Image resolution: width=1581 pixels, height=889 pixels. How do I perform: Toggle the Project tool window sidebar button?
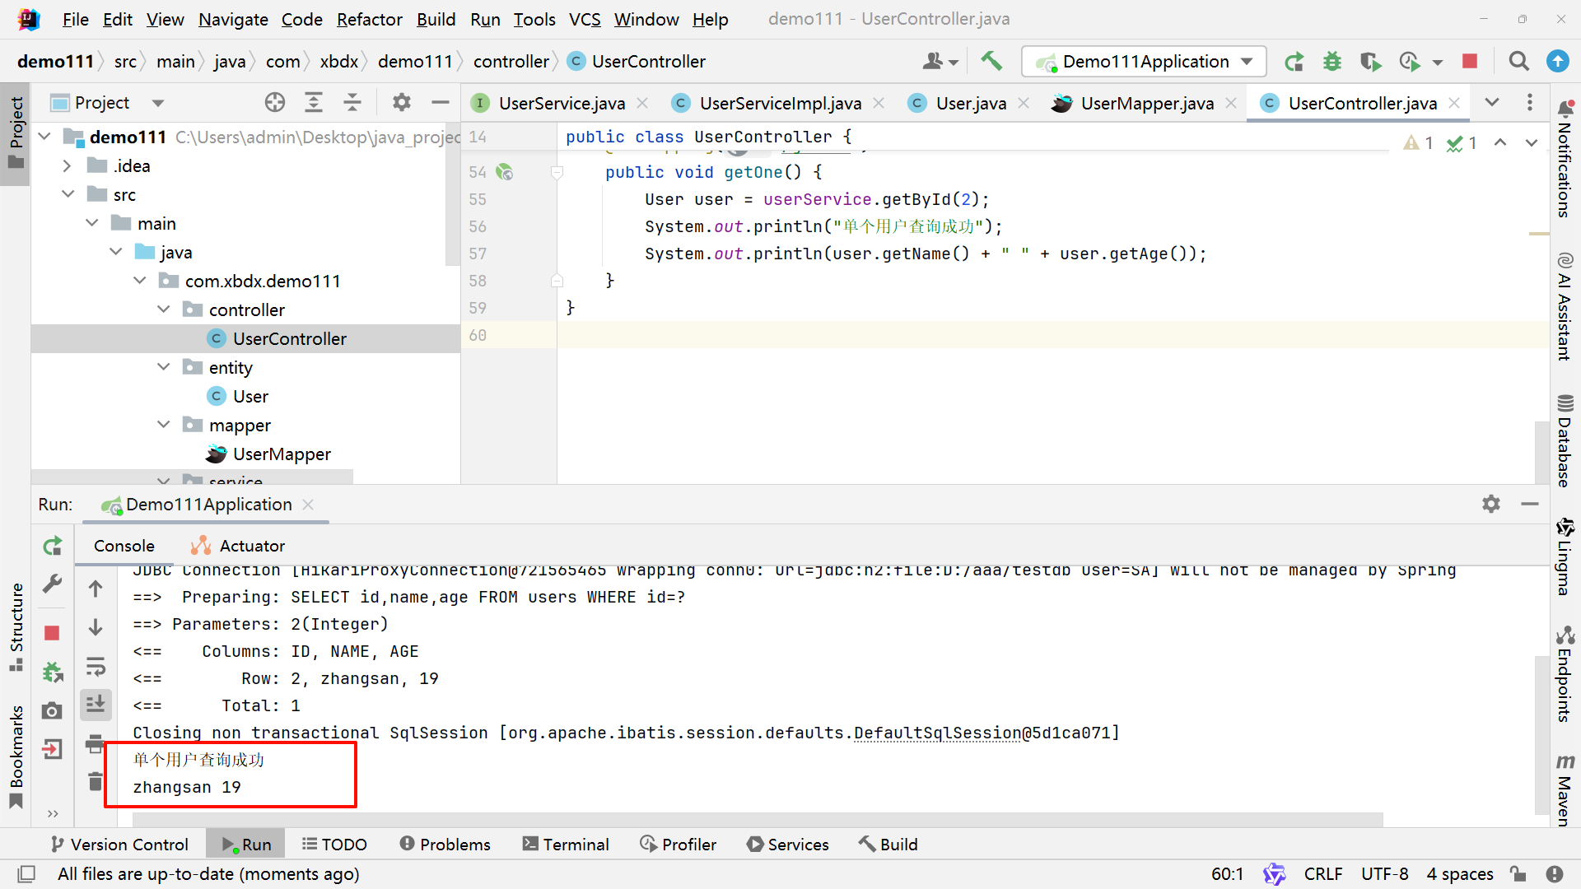(x=16, y=132)
